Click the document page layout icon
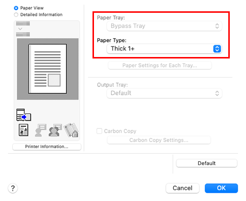 click(x=24, y=130)
